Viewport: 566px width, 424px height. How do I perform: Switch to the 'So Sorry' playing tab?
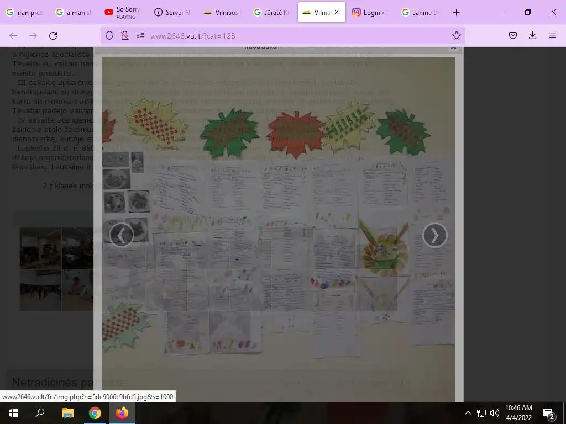tap(123, 13)
